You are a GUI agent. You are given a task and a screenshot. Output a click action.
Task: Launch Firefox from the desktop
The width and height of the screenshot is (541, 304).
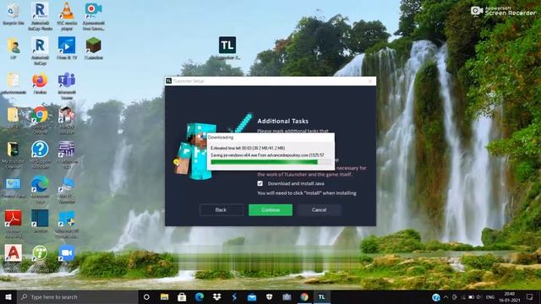point(40,84)
